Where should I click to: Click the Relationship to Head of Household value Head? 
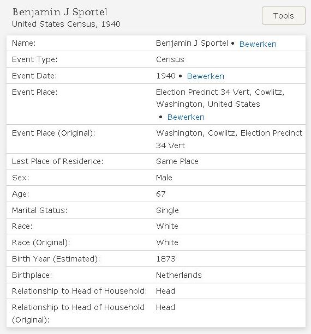(x=165, y=291)
